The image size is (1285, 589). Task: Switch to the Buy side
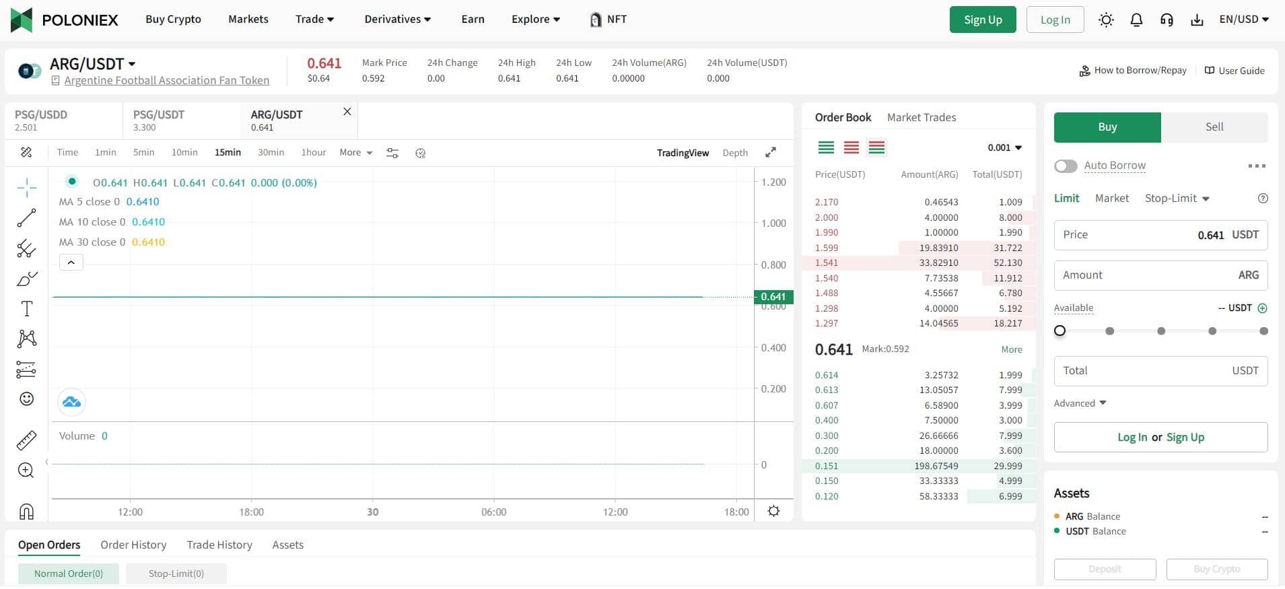coord(1107,127)
